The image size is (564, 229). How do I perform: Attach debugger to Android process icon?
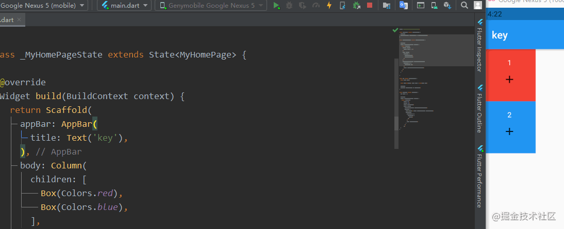click(x=356, y=5)
